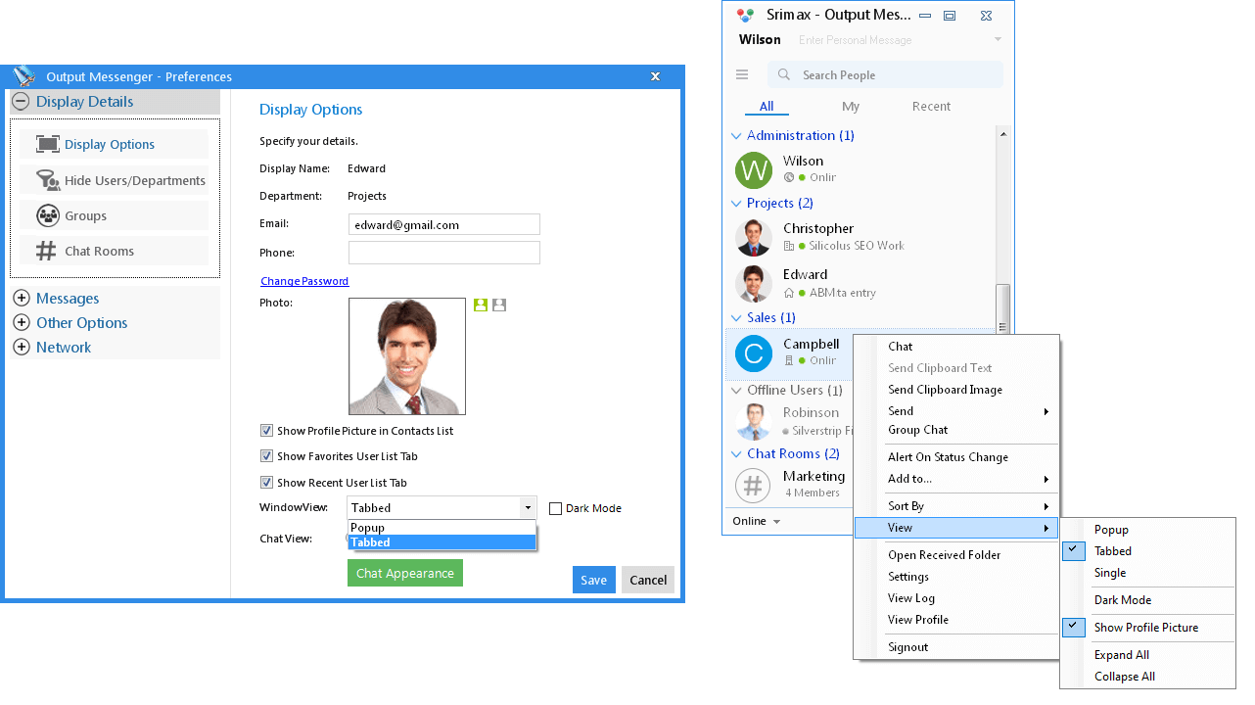Click the Marketing chat room hash icon

point(753,486)
